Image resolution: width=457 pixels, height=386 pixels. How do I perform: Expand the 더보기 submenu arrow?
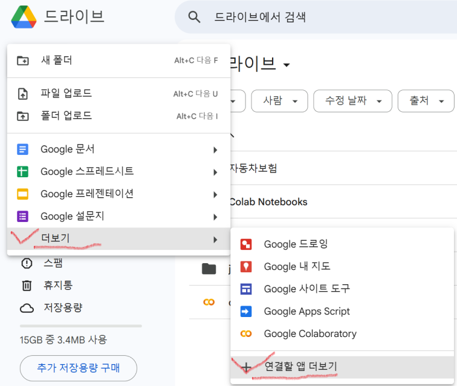[215, 240]
